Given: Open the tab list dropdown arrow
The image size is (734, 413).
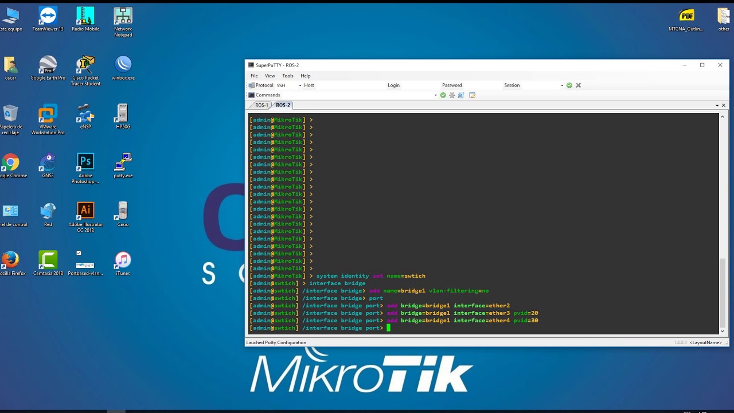Looking at the screenshot, I should (717, 106).
